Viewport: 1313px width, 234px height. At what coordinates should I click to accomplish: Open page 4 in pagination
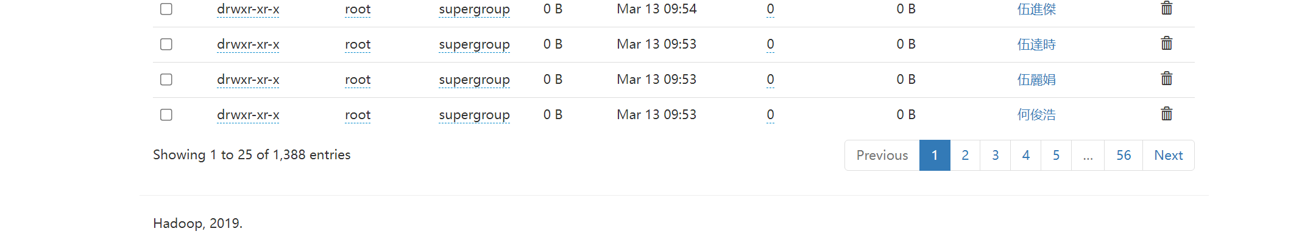point(1026,156)
